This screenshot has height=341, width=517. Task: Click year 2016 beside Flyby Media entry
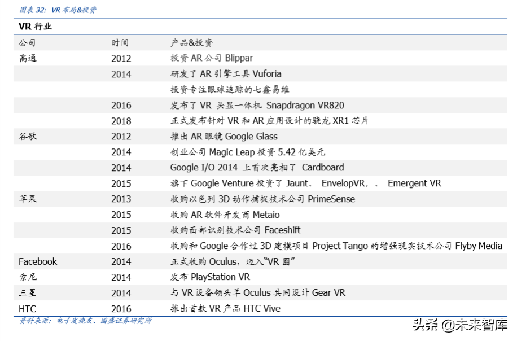pyautogui.click(x=121, y=246)
